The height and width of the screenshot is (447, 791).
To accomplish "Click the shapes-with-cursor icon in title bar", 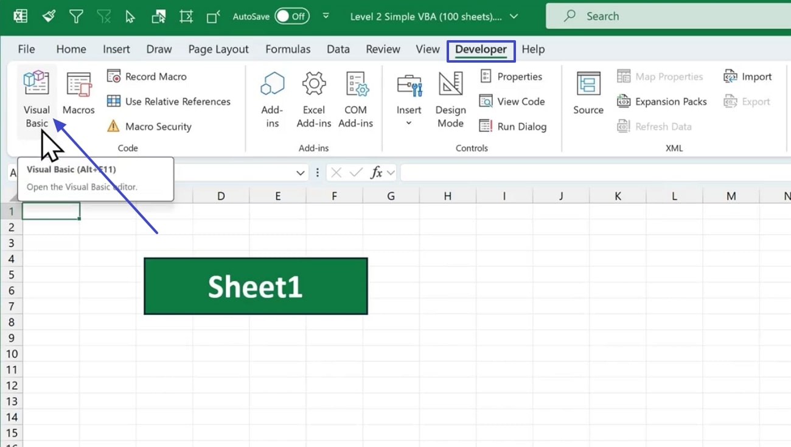I will click(158, 16).
